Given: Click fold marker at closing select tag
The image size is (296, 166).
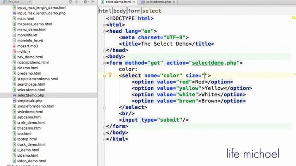Looking at the screenshot, I should pyautogui.click(x=105, y=108).
